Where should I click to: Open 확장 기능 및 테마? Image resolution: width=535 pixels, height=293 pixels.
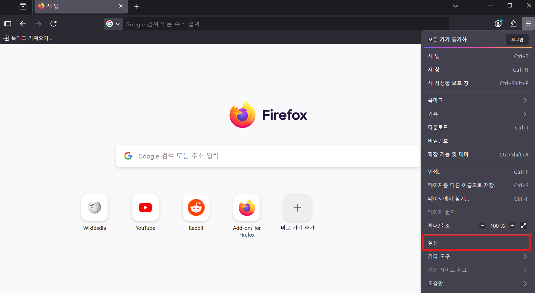[478, 154]
